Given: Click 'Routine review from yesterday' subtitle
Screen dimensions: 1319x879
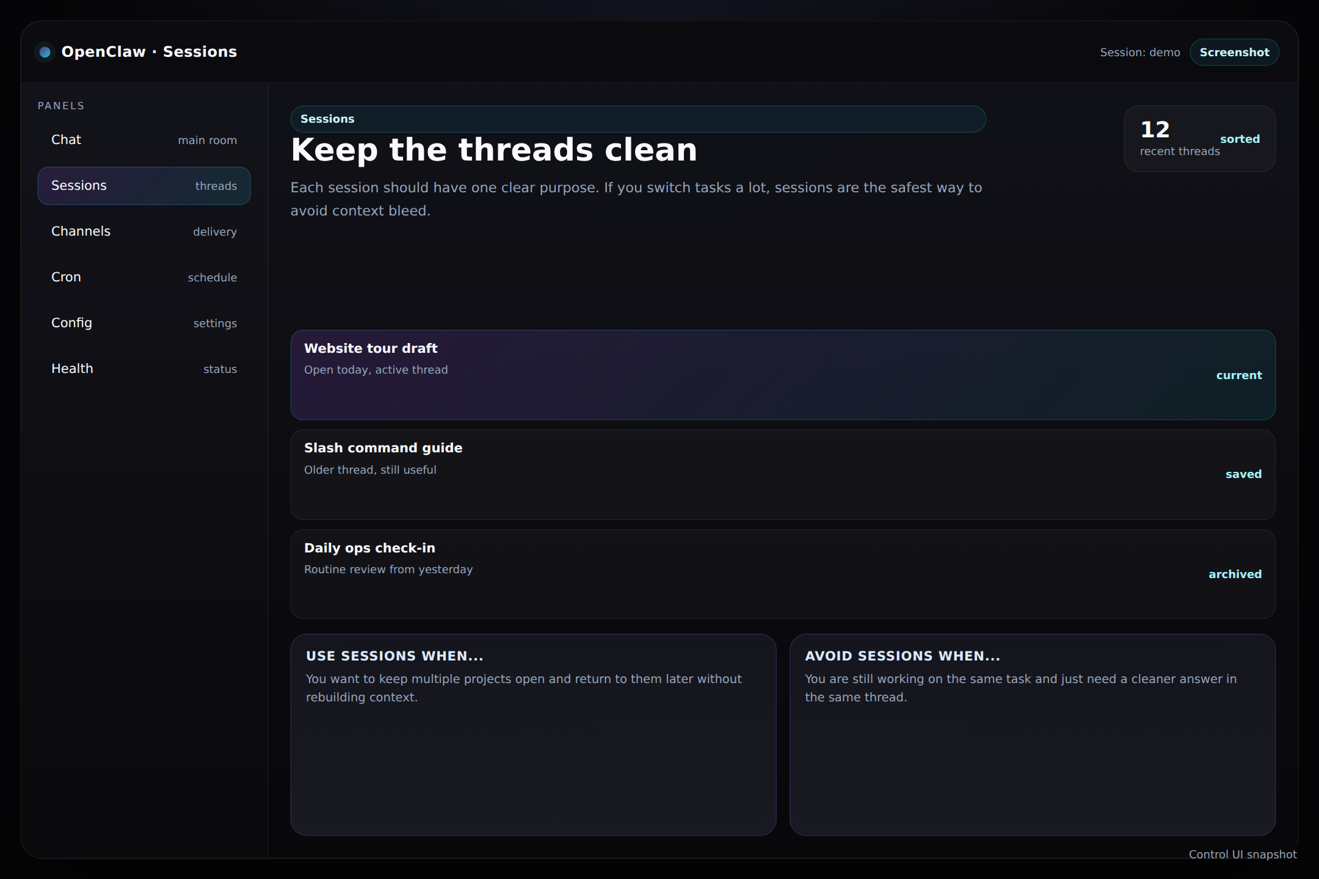Looking at the screenshot, I should pyautogui.click(x=388, y=570).
